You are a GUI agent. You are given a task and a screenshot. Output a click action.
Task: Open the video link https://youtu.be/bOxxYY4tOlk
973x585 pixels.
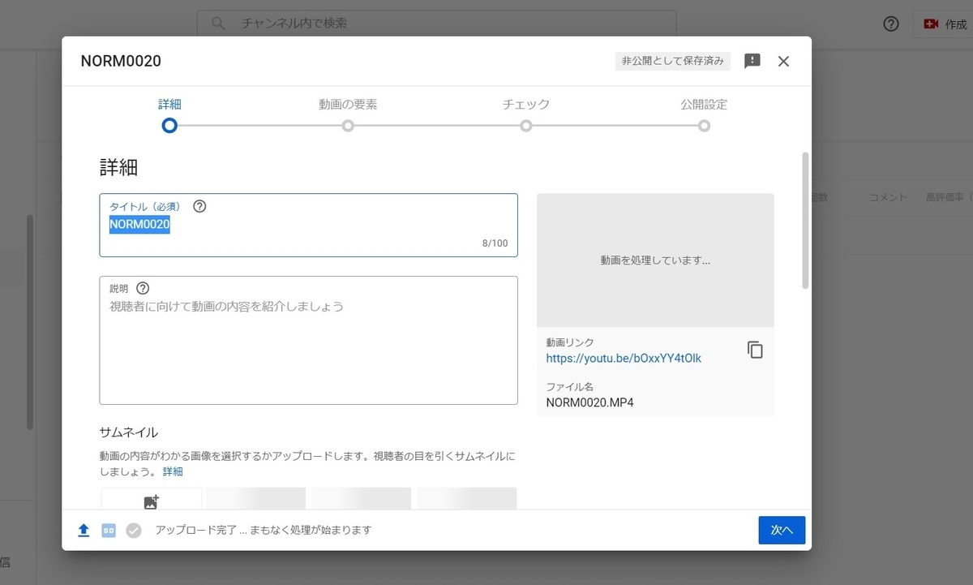coord(623,358)
